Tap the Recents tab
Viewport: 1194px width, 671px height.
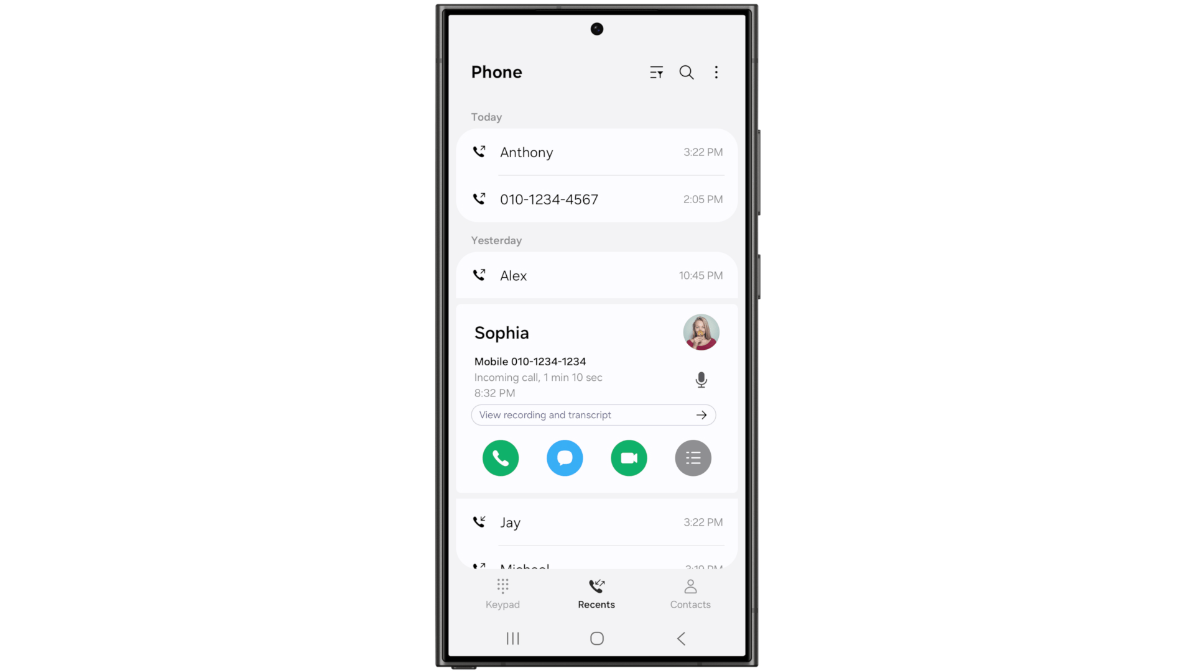click(596, 592)
